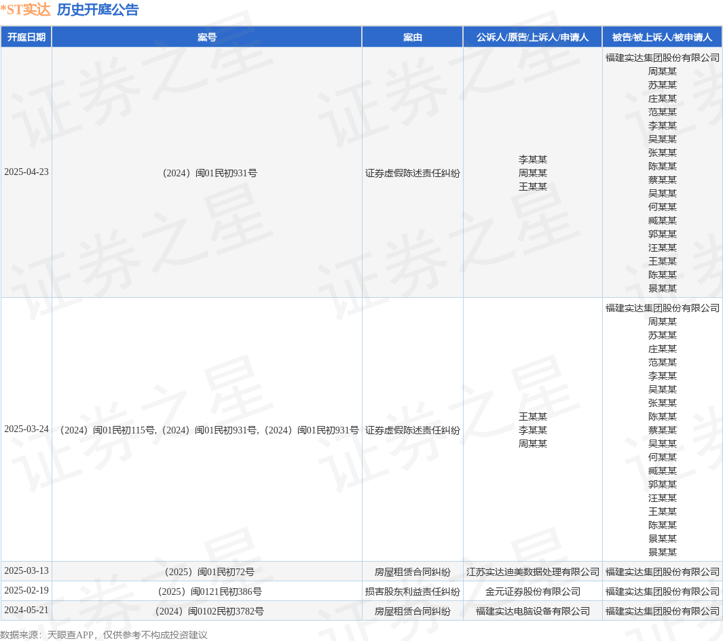Screen dimensions: 723x641
Task: Click plaintiff 周某某 in the 2025-03-24 row
Action: tap(532, 444)
